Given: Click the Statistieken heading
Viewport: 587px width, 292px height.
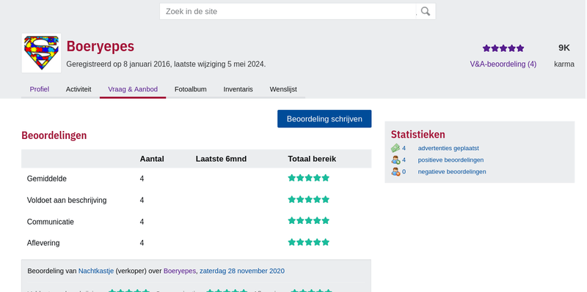Looking at the screenshot, I should point(418,135).
